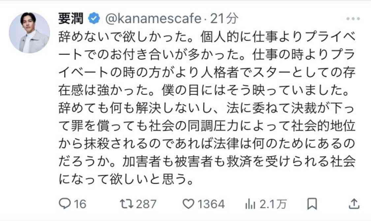Viewport: 371px width, 221px height.
Task: Open the three-dot more options menu
Action: (353, 19)
